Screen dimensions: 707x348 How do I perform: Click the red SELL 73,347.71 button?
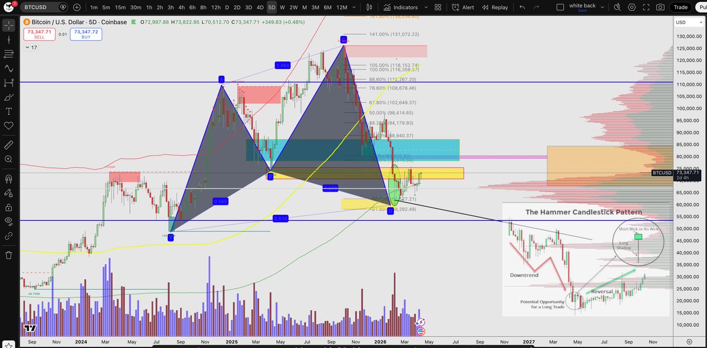tap(39, 34)
